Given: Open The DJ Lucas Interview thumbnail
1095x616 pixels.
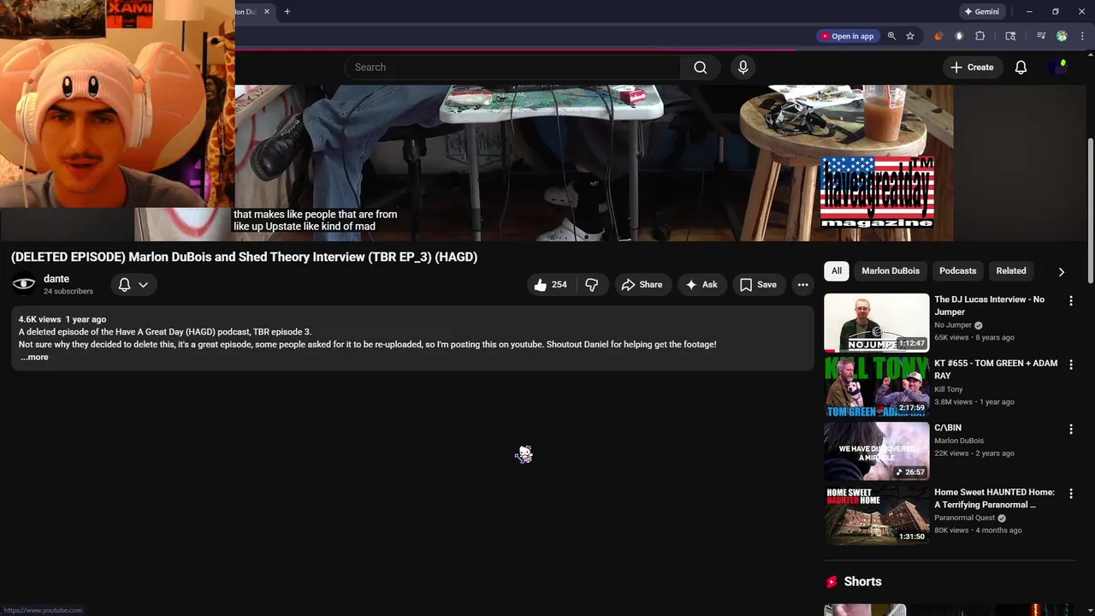Looking at the screenshot, I should pos(876,323).
